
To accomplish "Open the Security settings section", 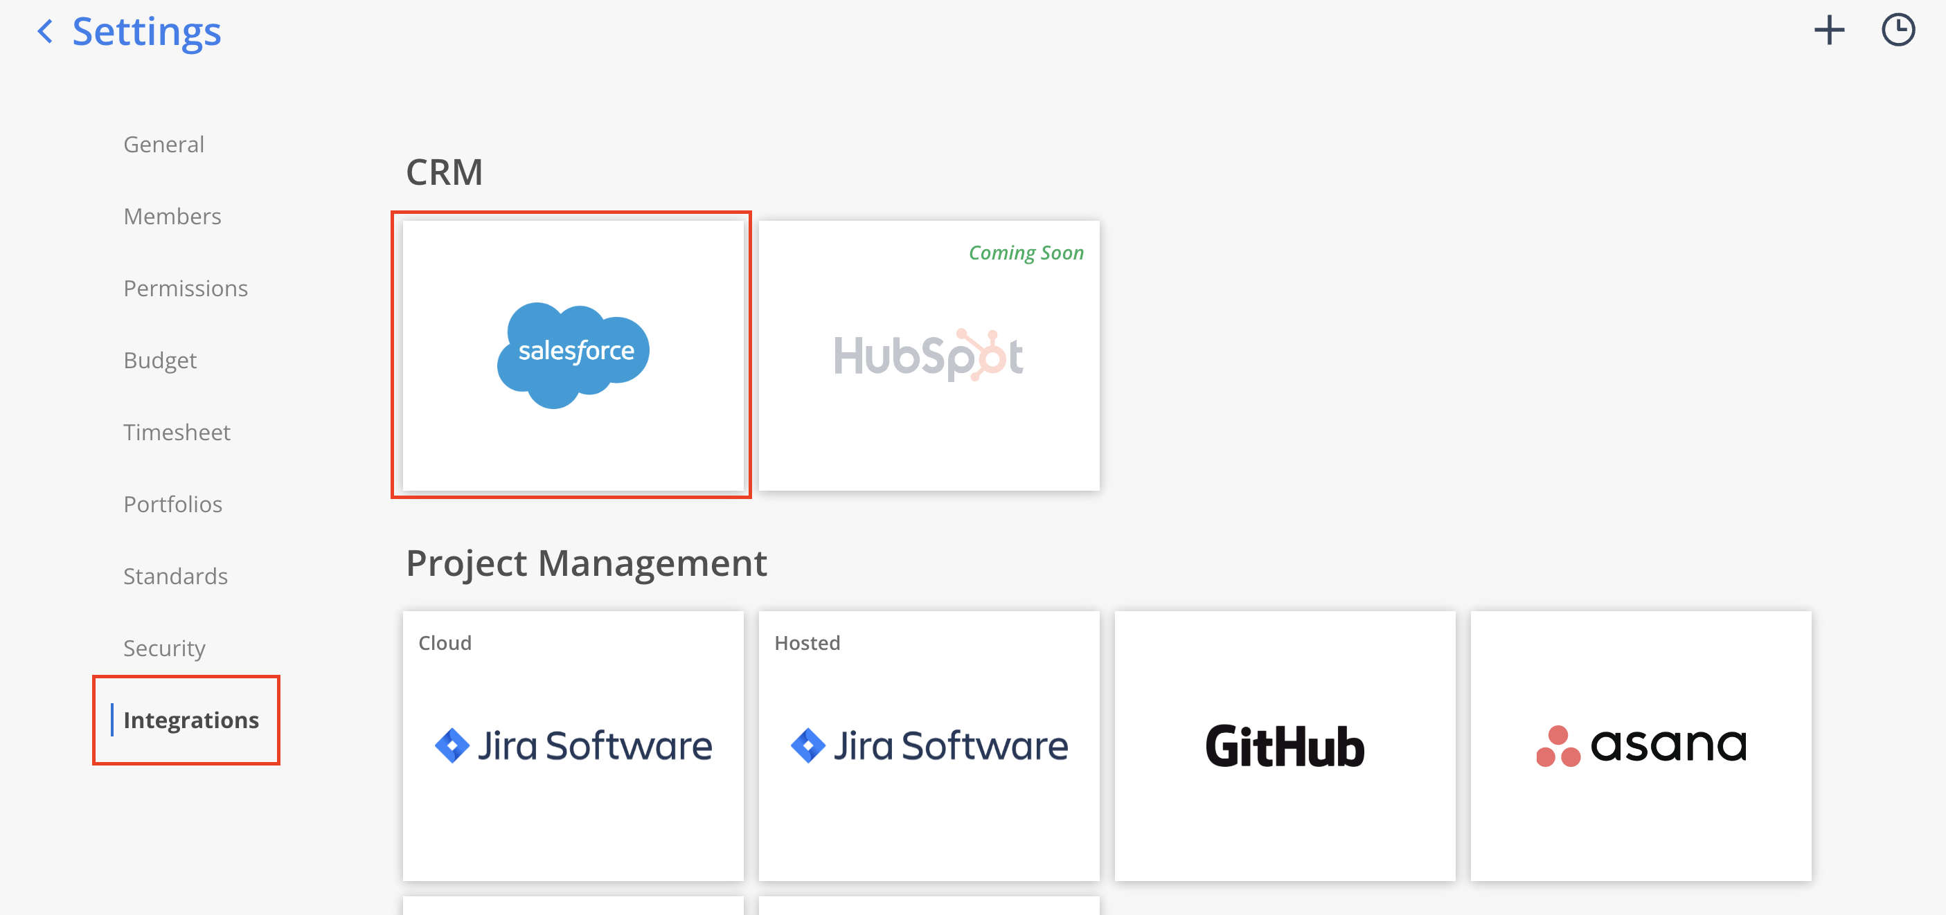I will tap(164, 648).
